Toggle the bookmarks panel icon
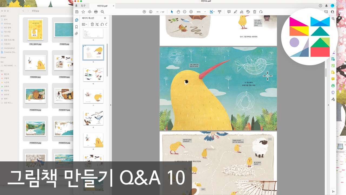This screenshot has width=346, height=195. [x=76, y=27]
